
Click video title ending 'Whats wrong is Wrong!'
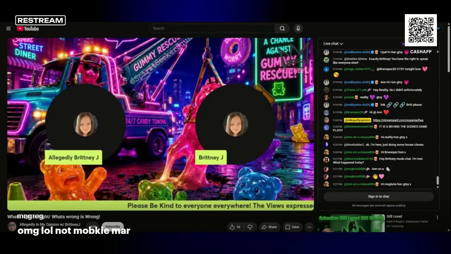pyautogui.click(x=54, y=217)
